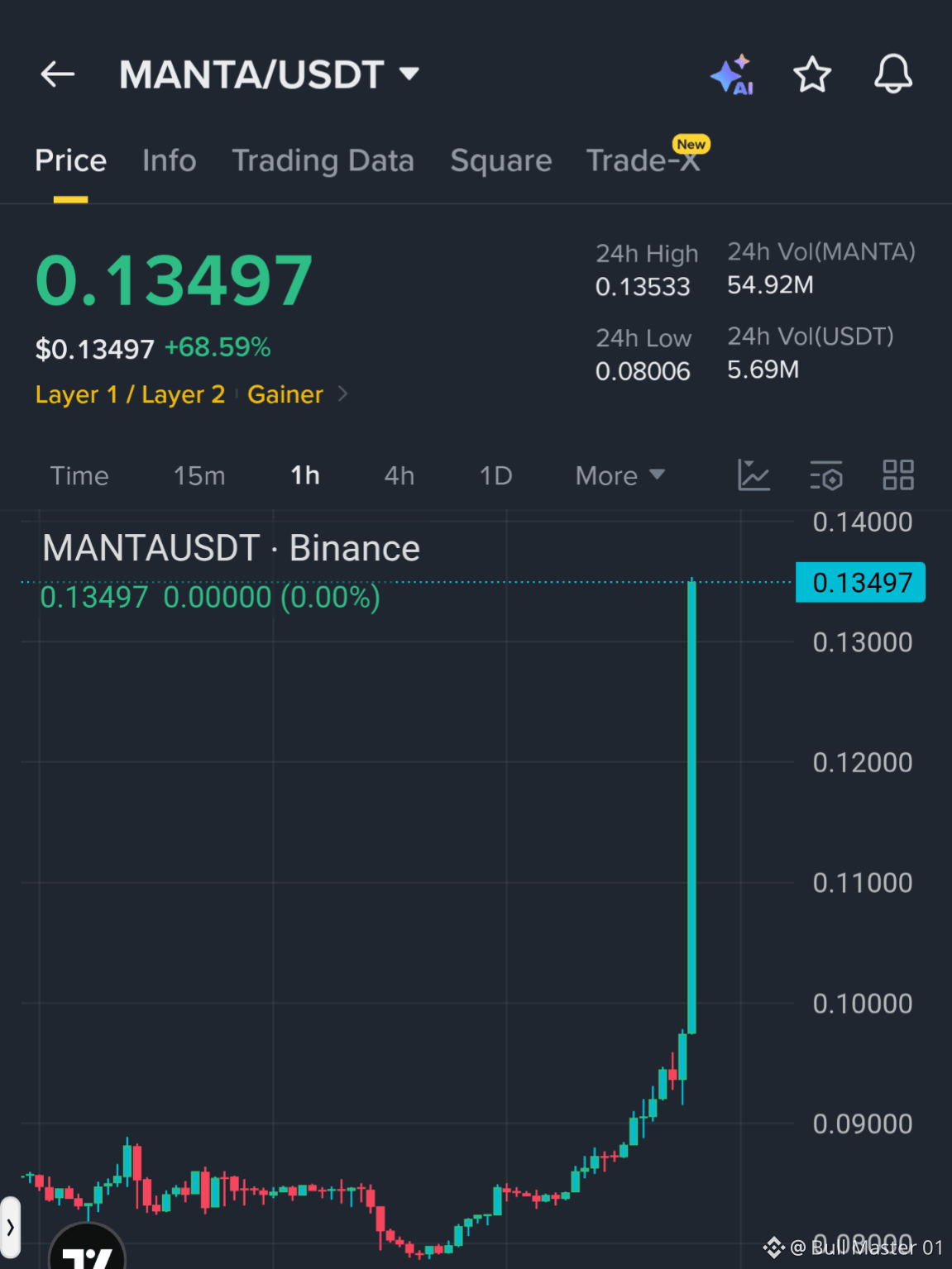Open the Trade-X tab

coord(643,160)
